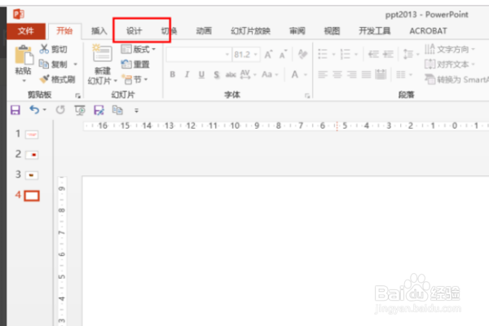Image resolution: width=489 pixels, height=326 pixels.
Task: Click the Save icon in quick access toolbar
Action: click(15, 110)
